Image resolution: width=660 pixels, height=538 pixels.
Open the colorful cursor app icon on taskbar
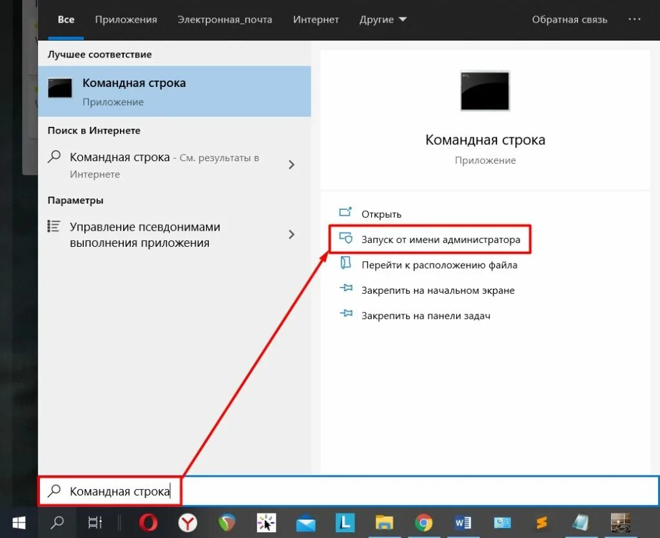tap(266, 523)
